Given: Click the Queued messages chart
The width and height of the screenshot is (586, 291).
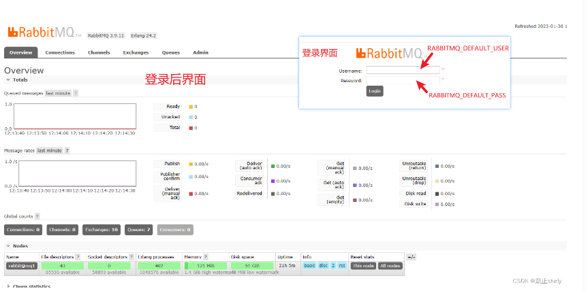Looking at the screenshot, I should click(x=75, y=116).
